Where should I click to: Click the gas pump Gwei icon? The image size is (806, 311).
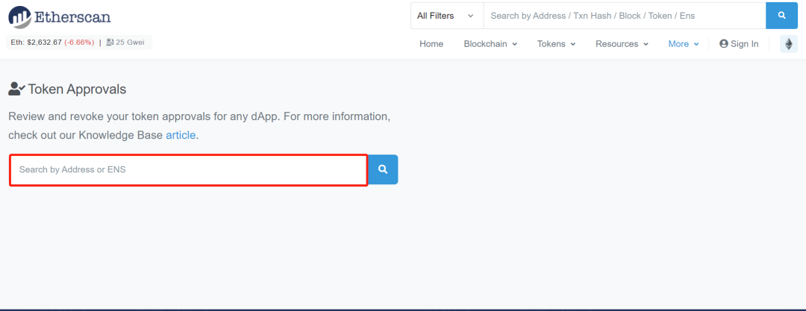click(x=110, y=43)
